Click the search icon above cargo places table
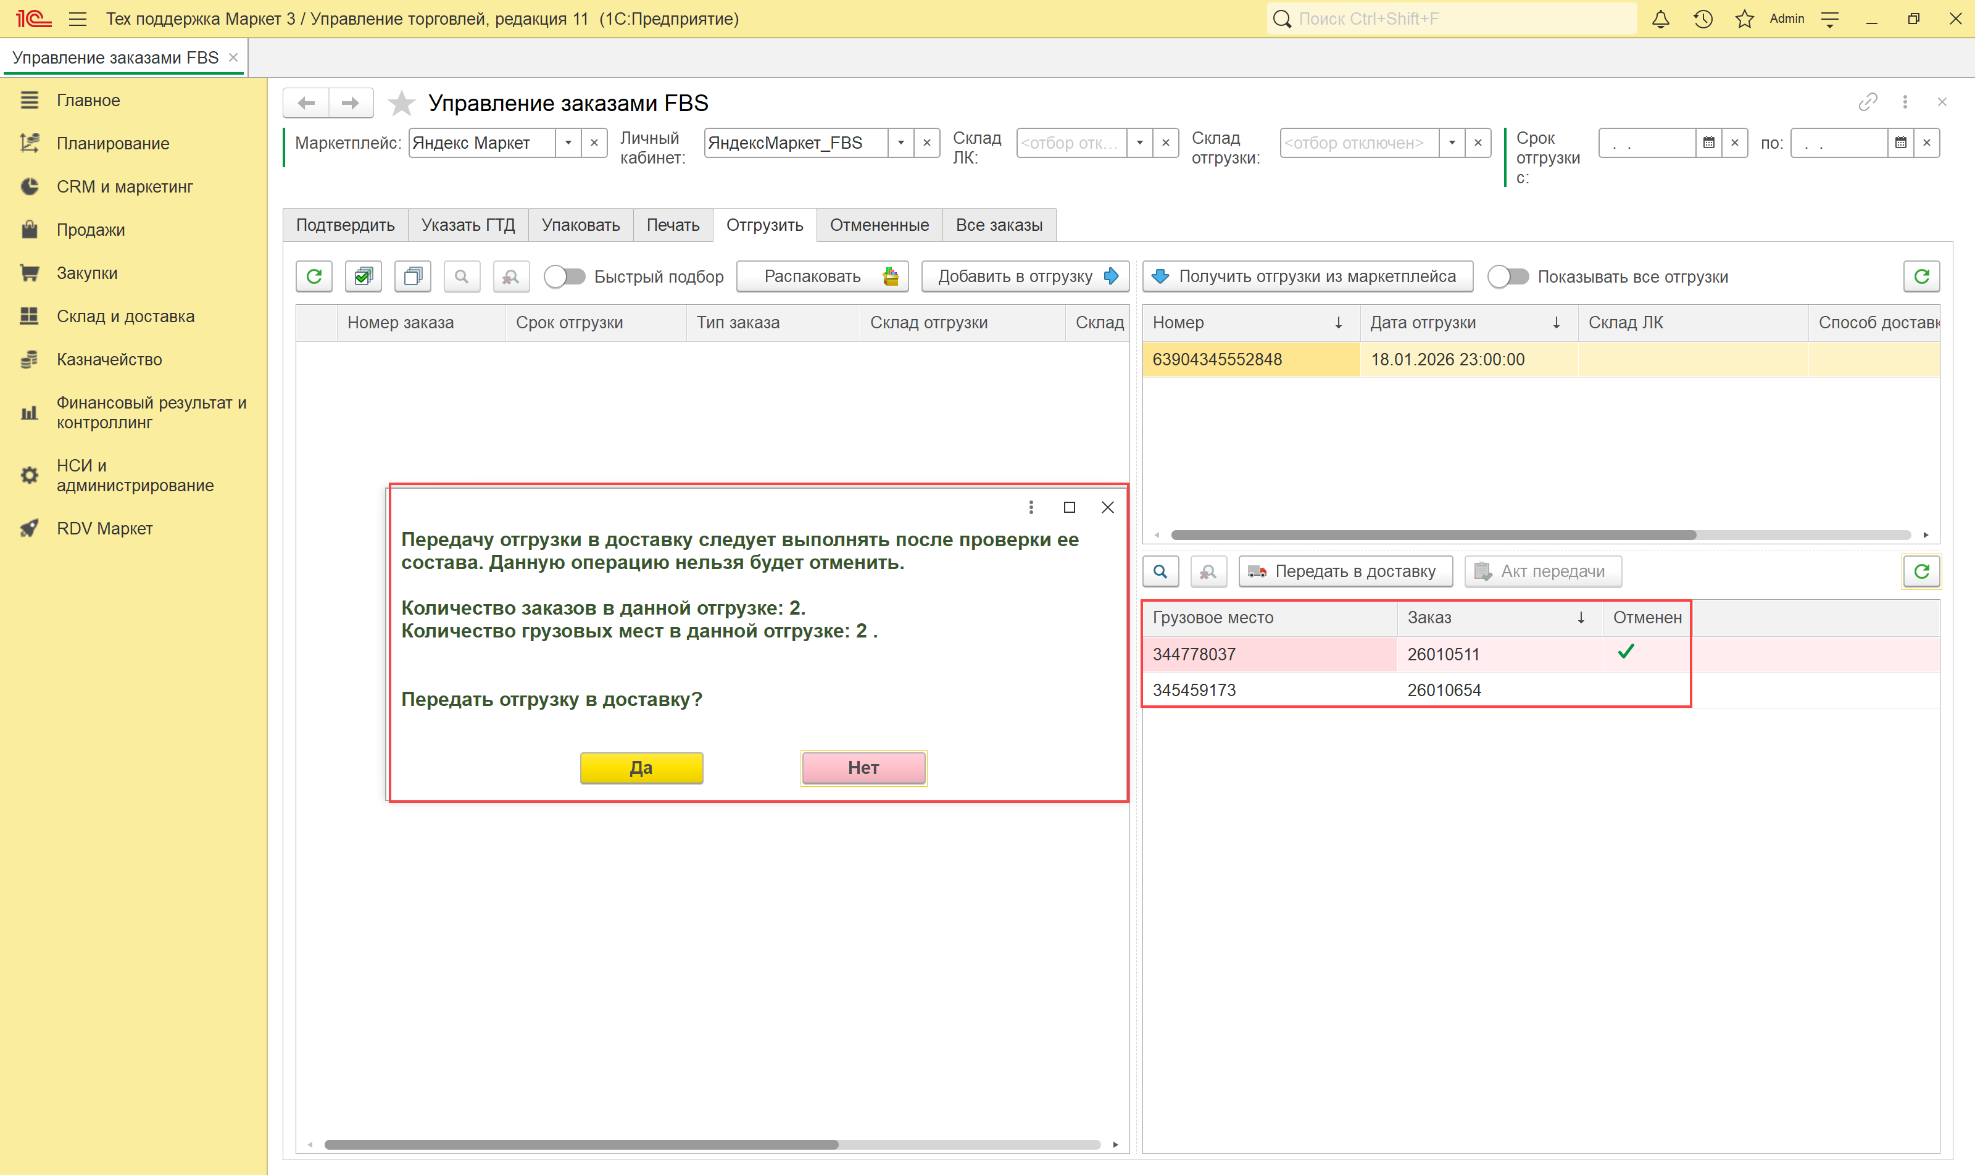 tap(1160, 571)
